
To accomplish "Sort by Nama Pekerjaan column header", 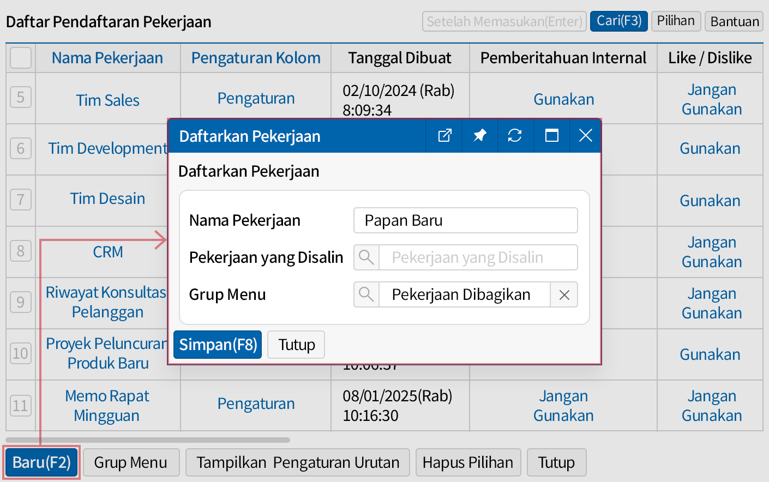I will [107, 58].
